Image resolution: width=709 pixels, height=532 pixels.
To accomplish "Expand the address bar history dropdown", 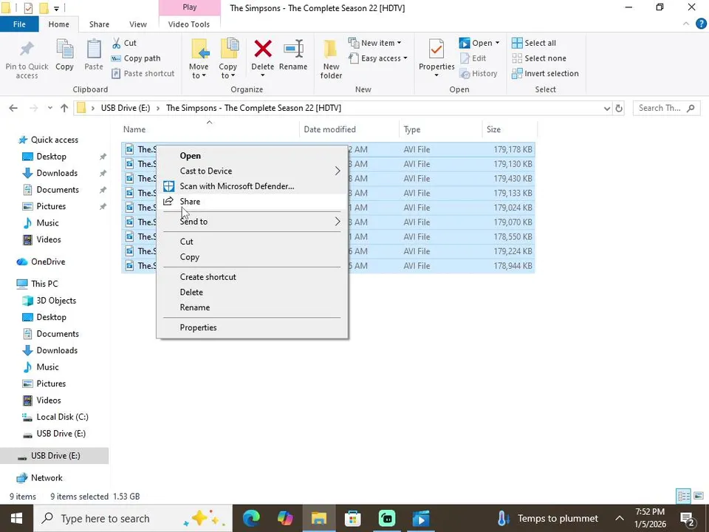I will pyautogui.click(x=607, y=108).
